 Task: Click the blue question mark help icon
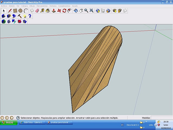coord(30,16)
